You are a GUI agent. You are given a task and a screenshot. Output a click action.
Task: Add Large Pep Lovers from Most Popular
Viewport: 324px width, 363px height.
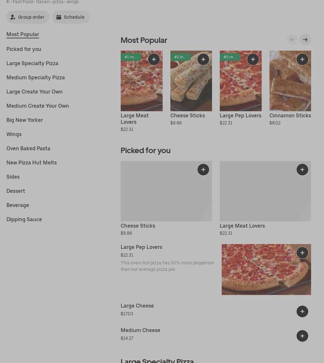coord(253,59)
